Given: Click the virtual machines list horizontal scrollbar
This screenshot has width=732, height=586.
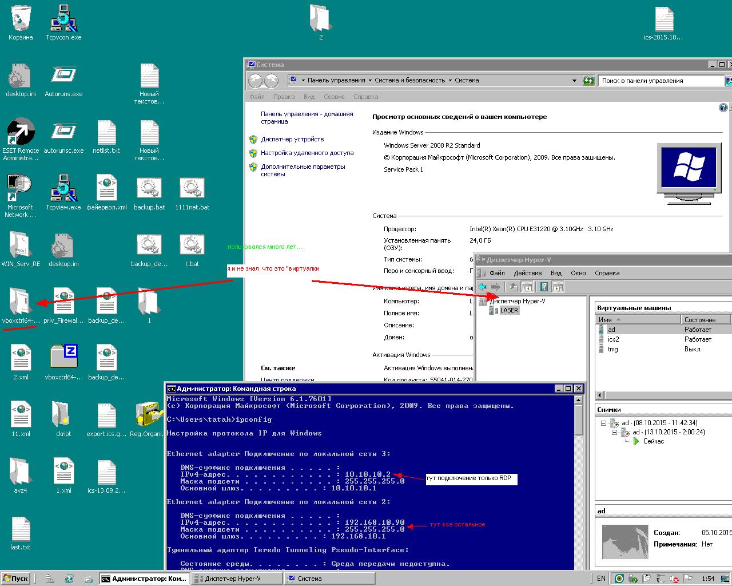Looking at the screenshot, I should click(663, 395).
